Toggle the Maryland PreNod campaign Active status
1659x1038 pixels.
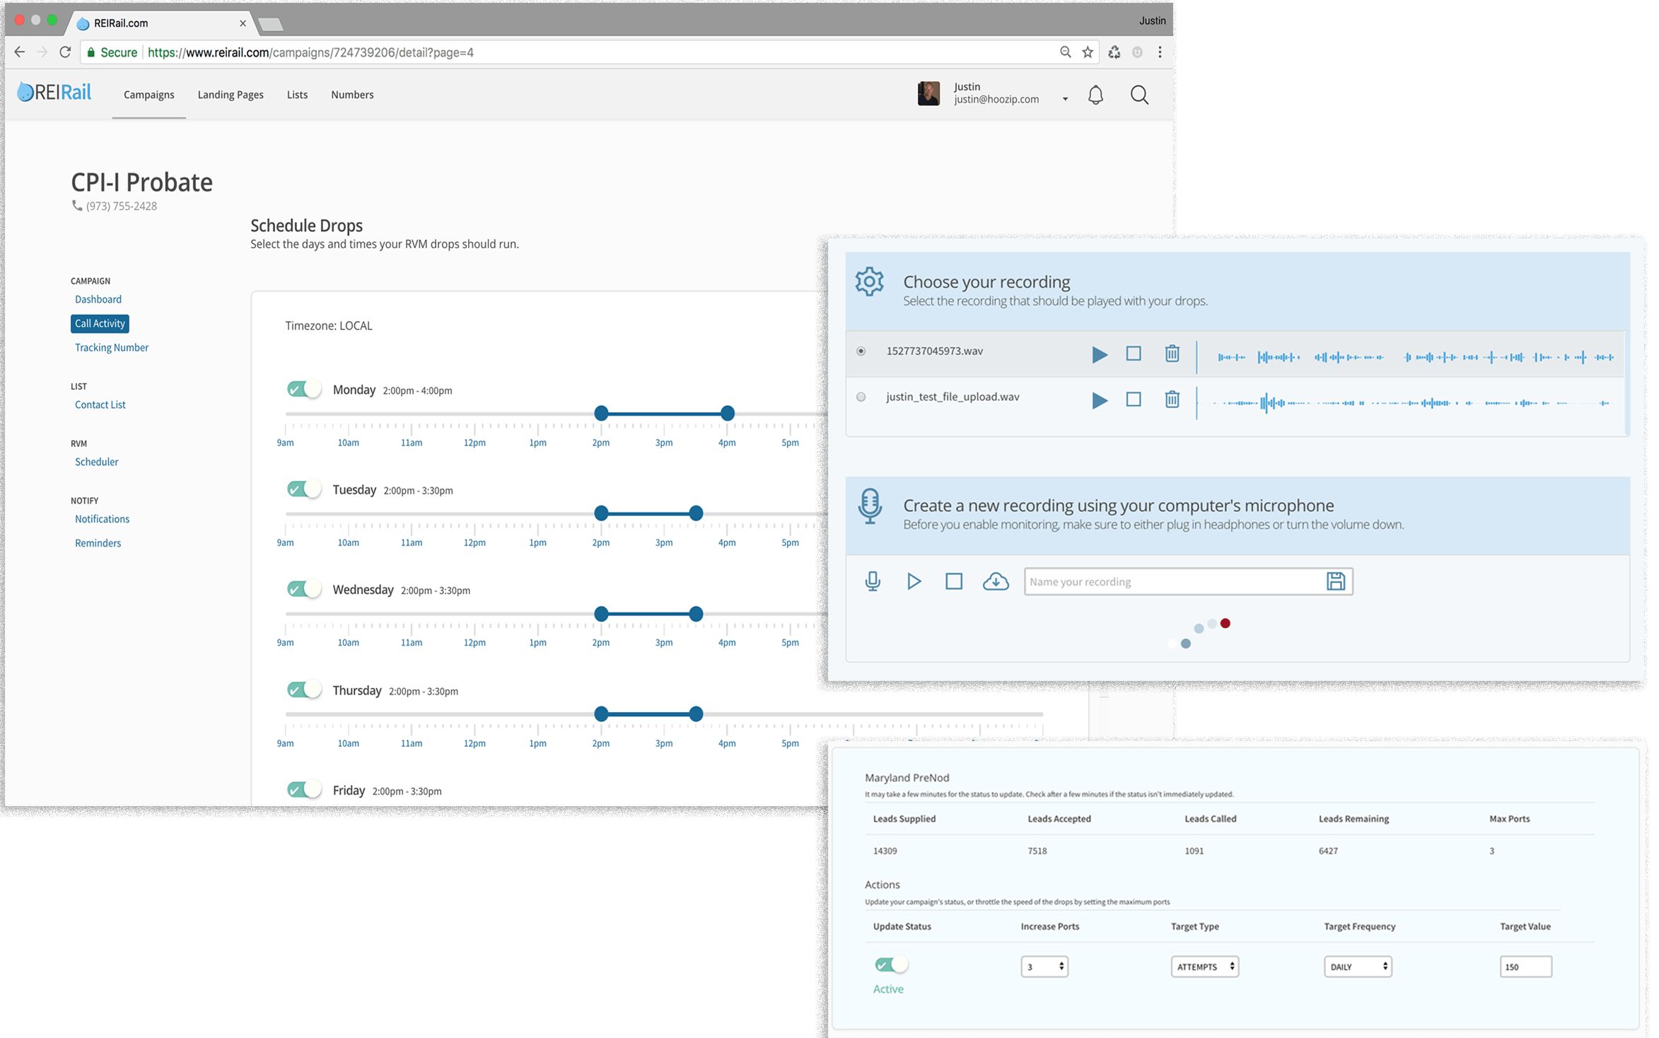coord(891,964)
